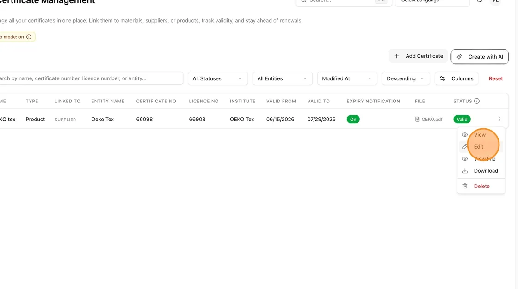Click the Oeko Tex entity name cell

[102, 120]
